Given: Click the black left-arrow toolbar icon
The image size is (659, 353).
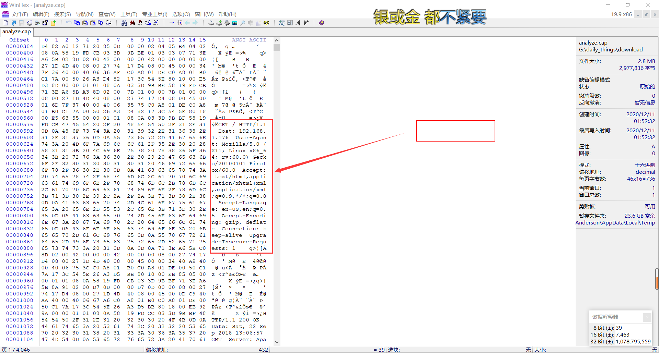Looking at the screenshot, I should click(x=298, y=23).
